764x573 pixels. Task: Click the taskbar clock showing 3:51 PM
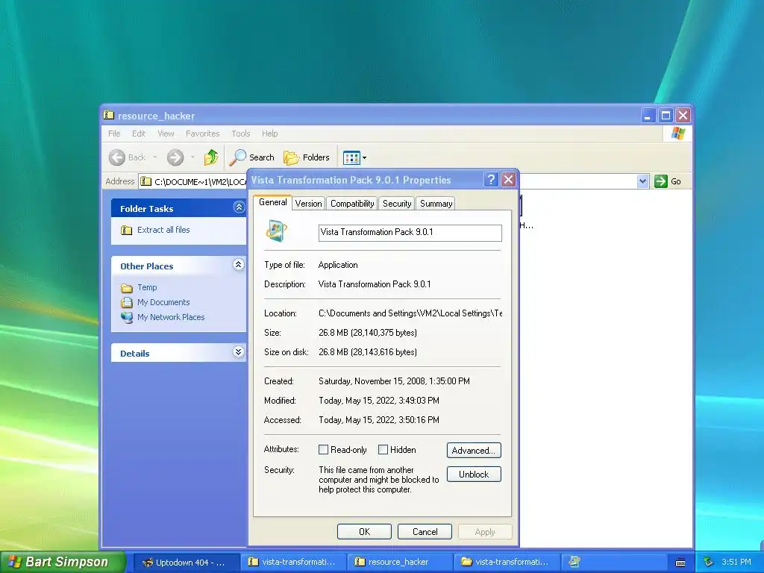point(736,562)
